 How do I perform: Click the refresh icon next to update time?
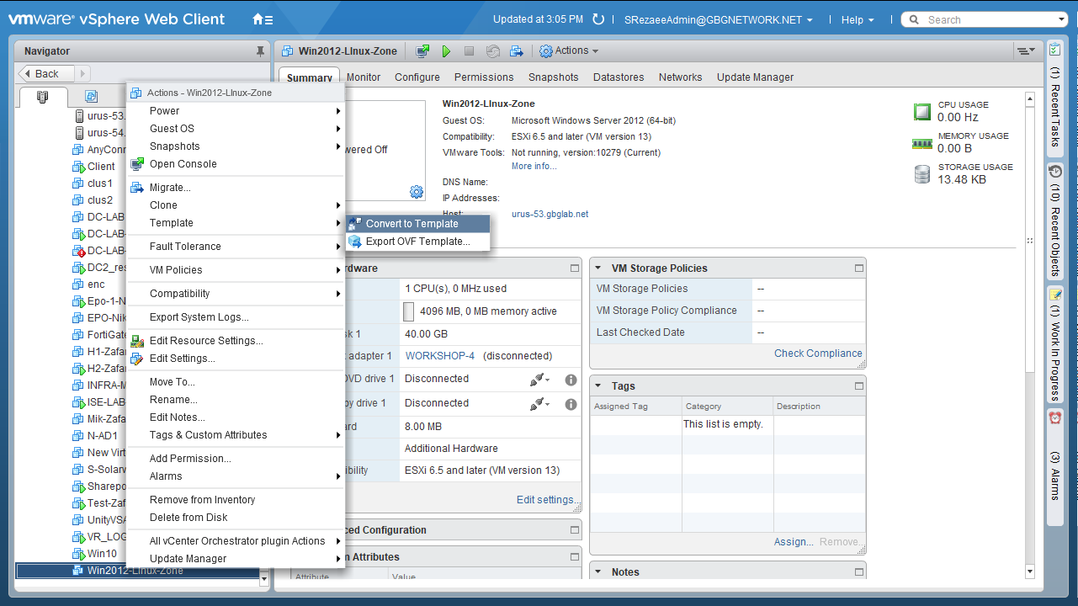pyautogui.click(x=598, y=19)
